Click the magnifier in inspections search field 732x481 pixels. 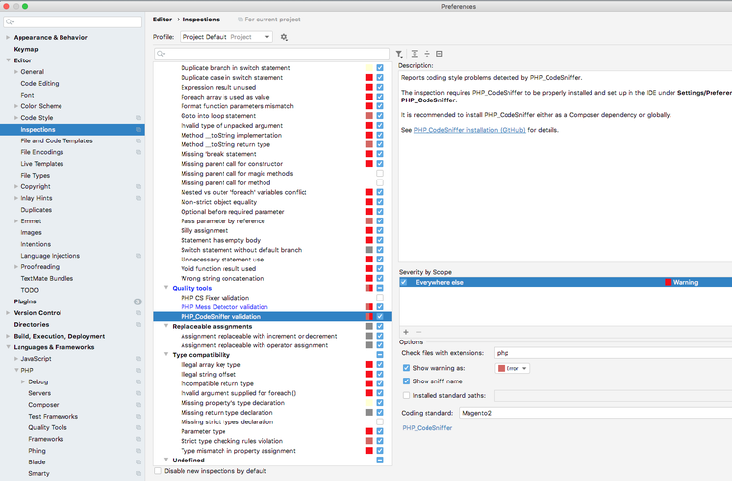coord(161,53)
